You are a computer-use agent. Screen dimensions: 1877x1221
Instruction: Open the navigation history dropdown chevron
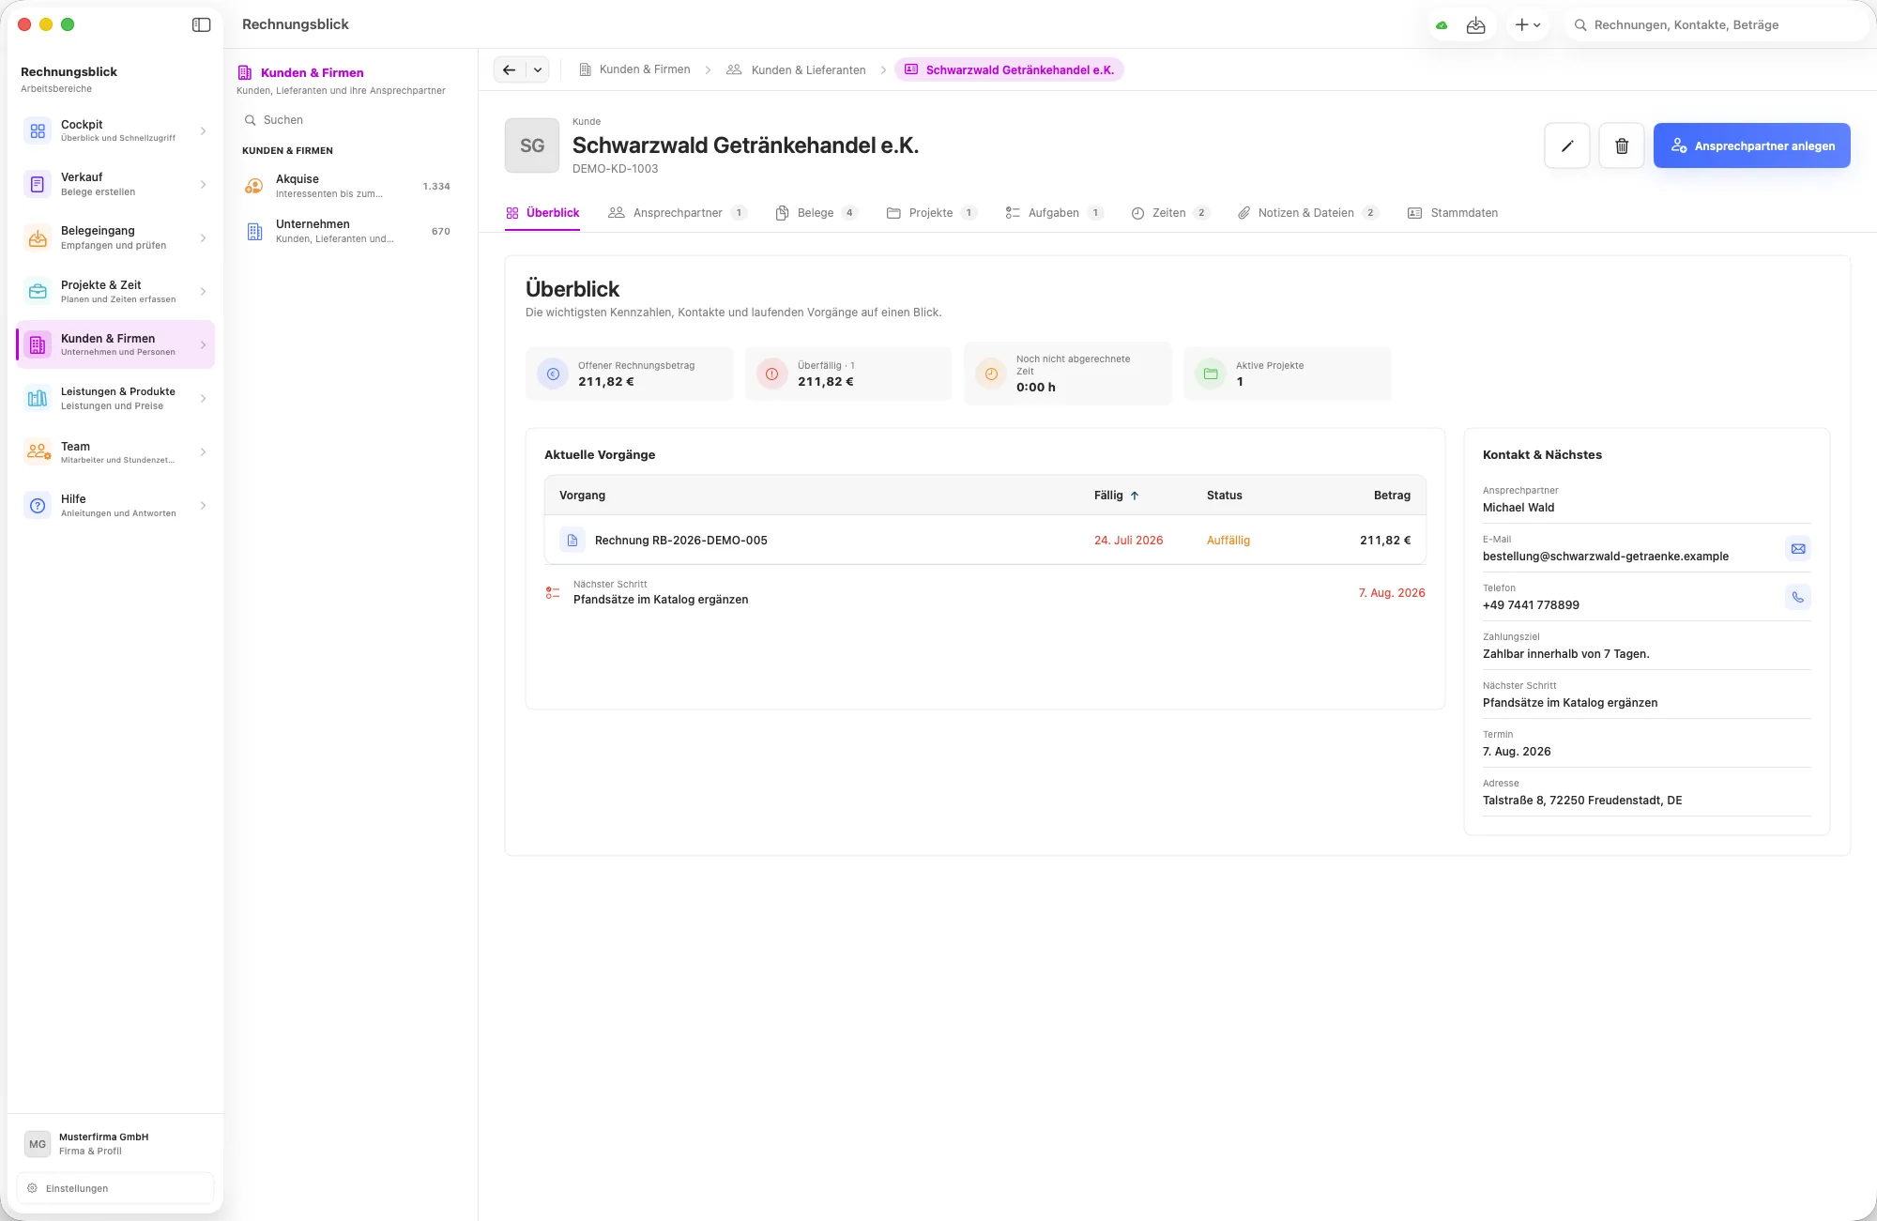pyautogui.click(x=538, y=69)
